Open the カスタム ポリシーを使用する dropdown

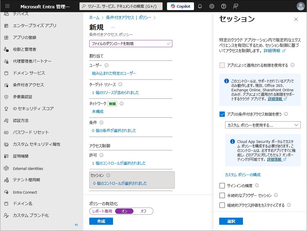(263, 125)
